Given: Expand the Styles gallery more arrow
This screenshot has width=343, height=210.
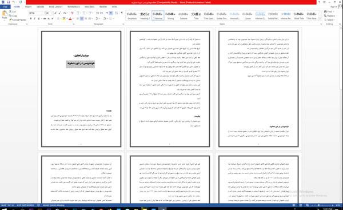Looking at the screenshot, I should click(320, 19).
